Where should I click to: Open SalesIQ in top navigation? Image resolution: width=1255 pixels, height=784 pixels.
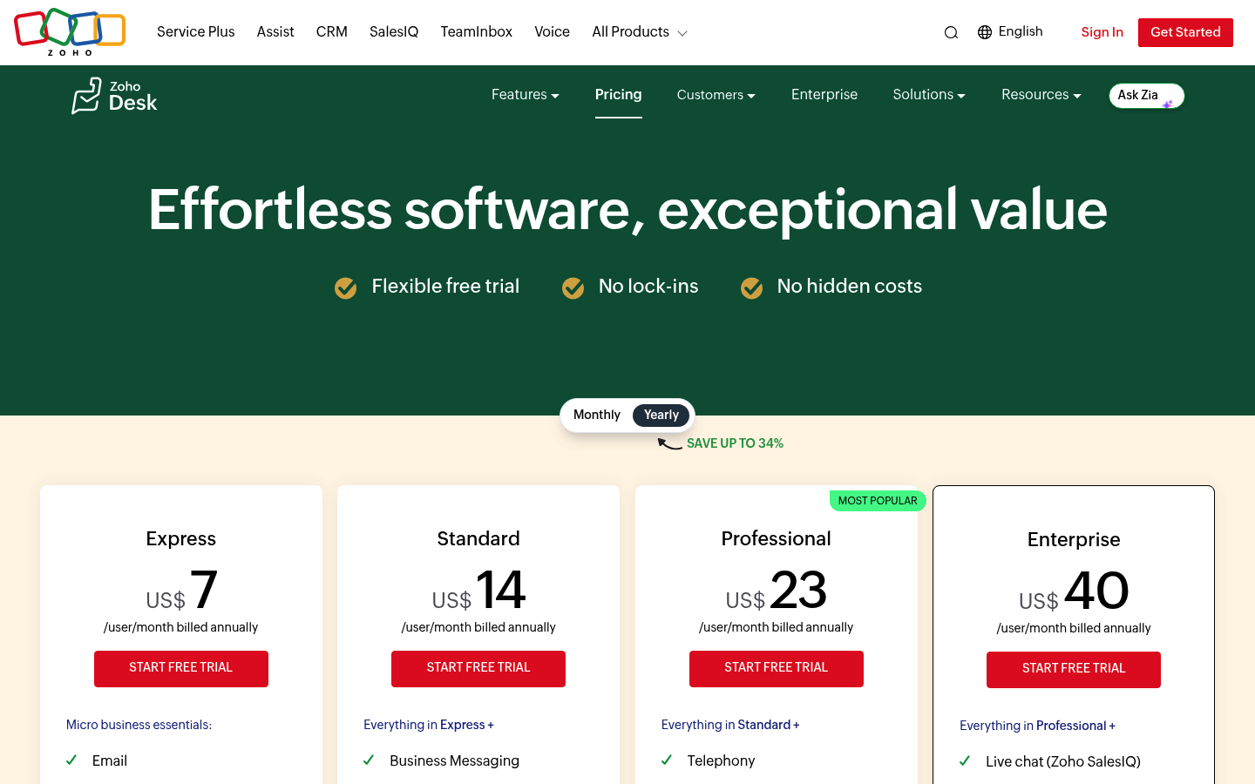(394, 32)
